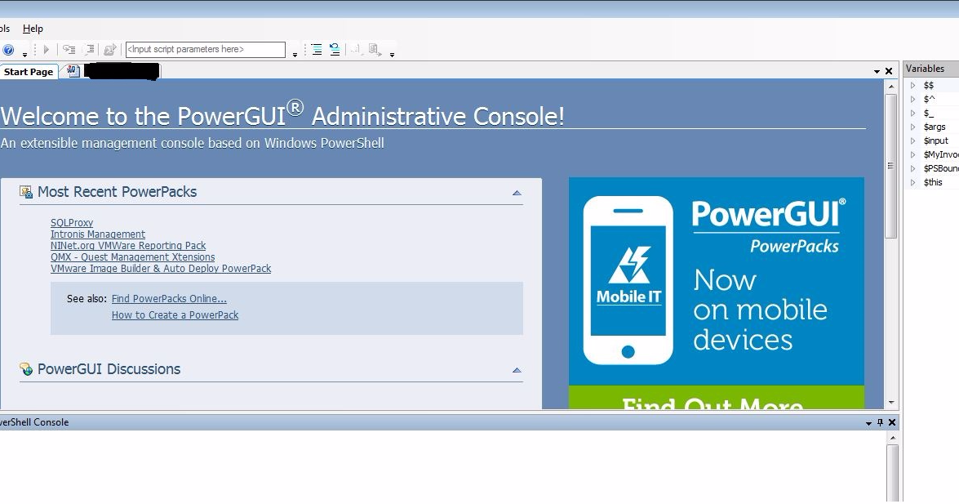Click the Step Into debugging icon
The image size is (959, 504).
69,49
